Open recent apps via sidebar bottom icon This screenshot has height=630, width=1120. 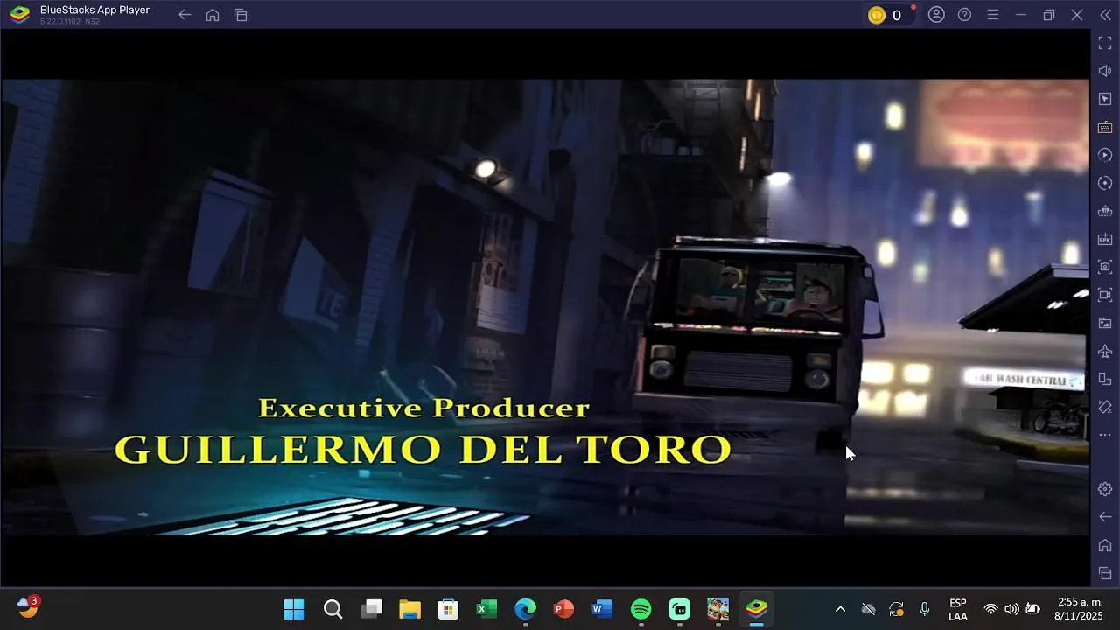[1105, 573]
